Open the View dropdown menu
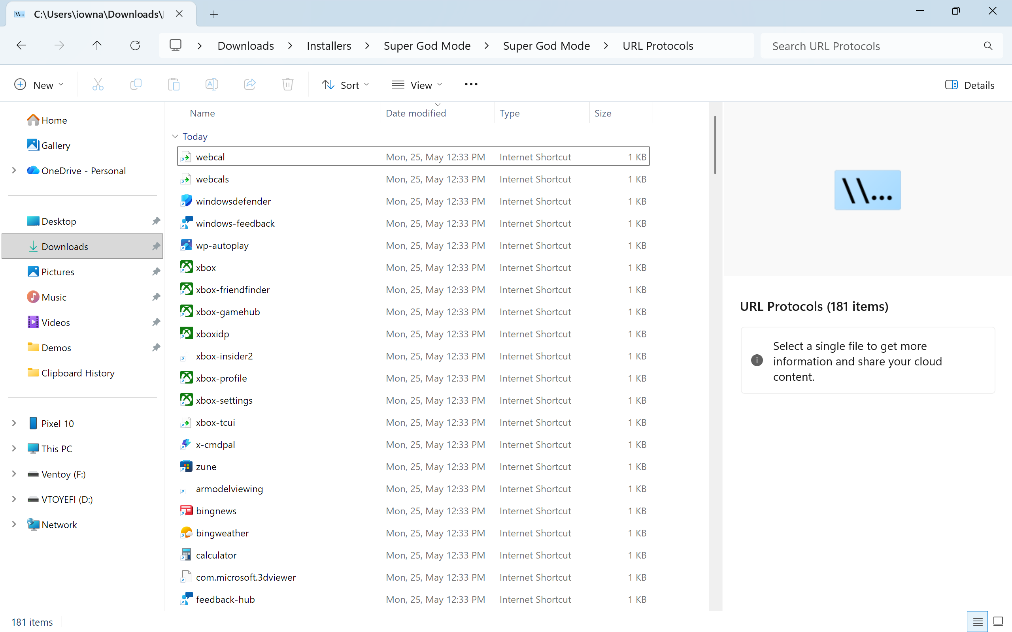This screenshot has width=1012, height=632. tap(417, 85)
